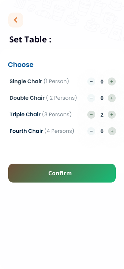The width and height of the screenshot is (124, 269).
Task: Click the Single Chair quantity value
Action: (102, 81)
